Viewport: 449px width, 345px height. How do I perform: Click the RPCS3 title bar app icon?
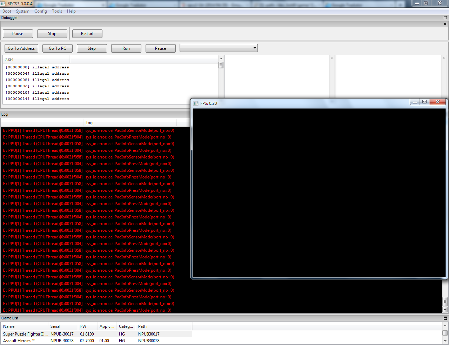tap(3, 4)
